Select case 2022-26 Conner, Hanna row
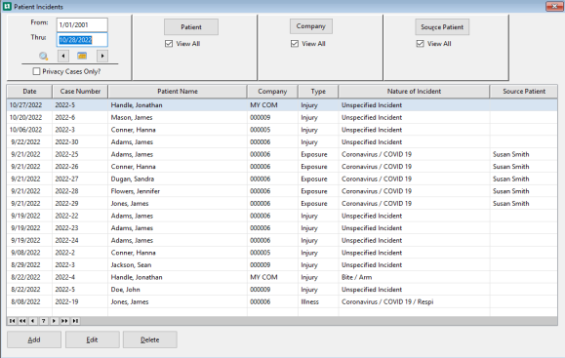 282,167
